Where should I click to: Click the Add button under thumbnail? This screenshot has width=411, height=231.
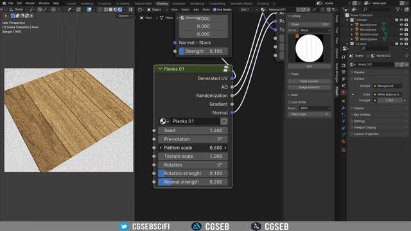click(x=310, y=66)
